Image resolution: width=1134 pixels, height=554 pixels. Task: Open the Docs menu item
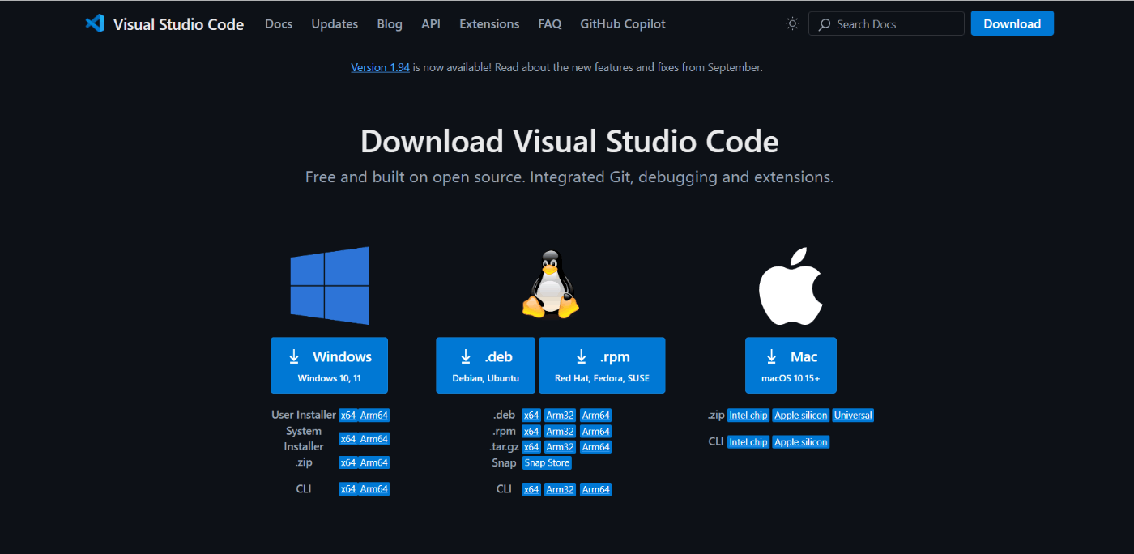[x=279, y=23]
